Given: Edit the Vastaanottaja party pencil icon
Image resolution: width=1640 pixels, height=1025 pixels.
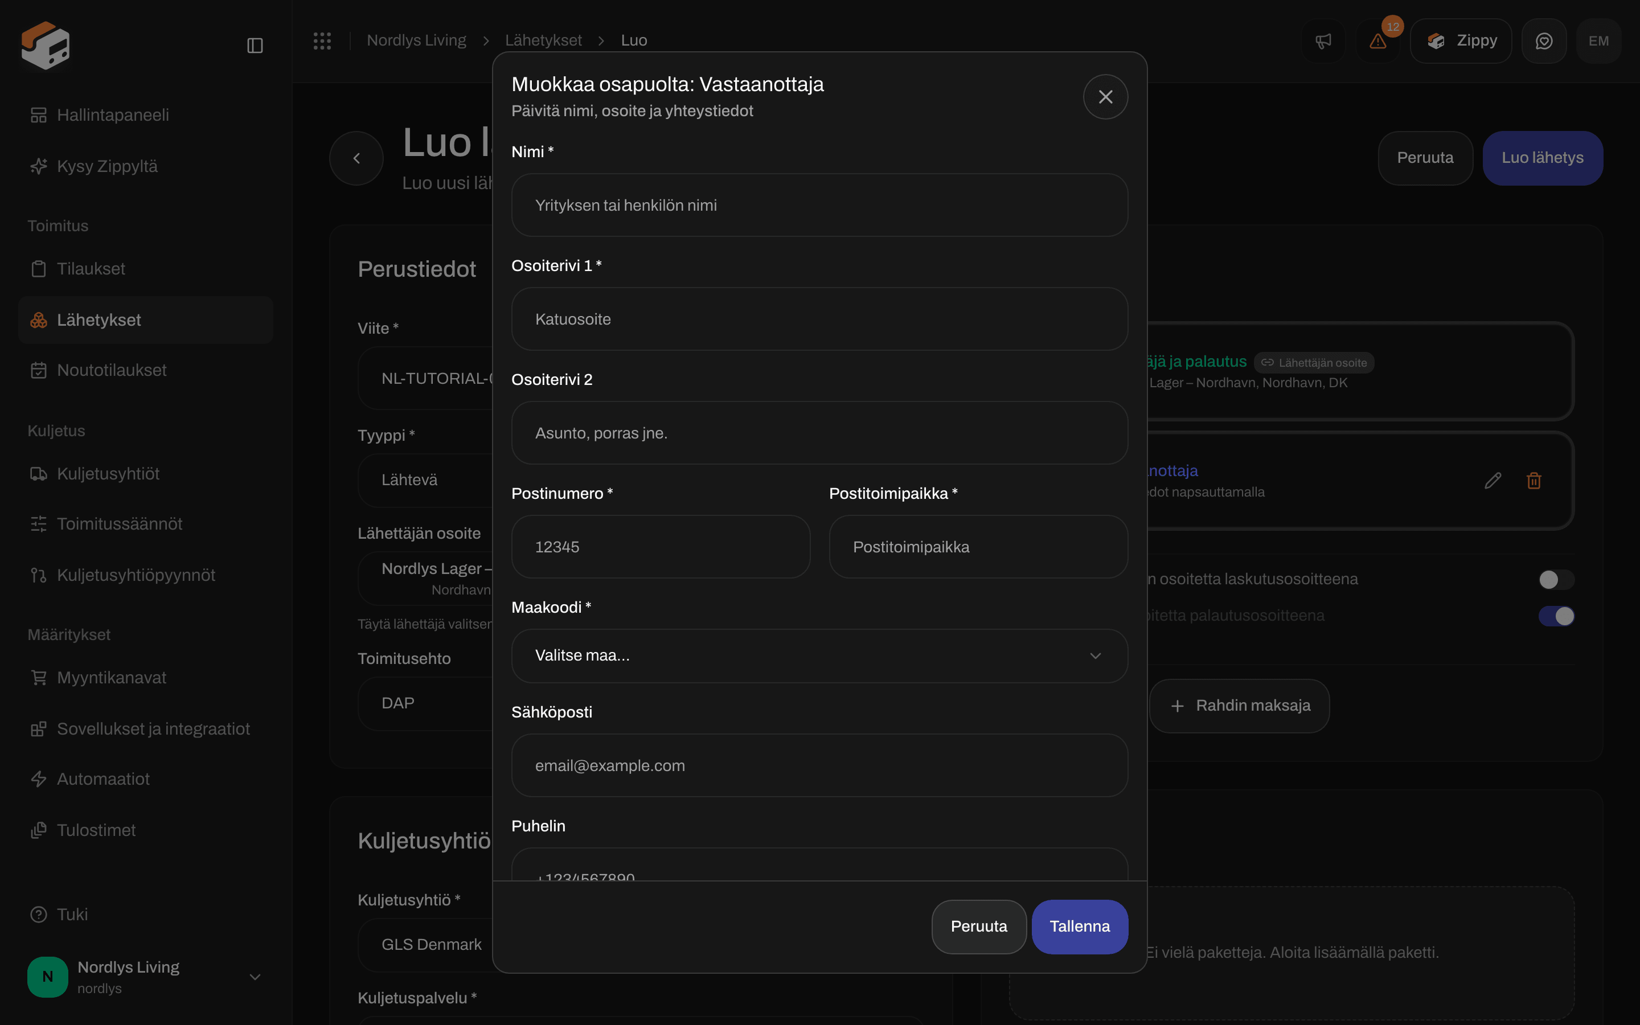Looking at the screenshot, I should (1493, 481).
